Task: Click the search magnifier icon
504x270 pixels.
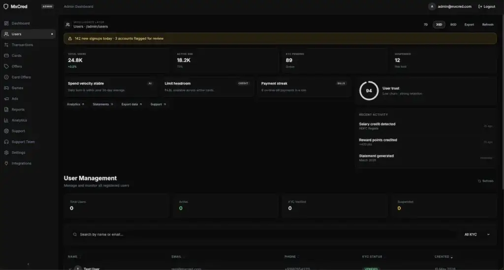Action: point(75,234)
